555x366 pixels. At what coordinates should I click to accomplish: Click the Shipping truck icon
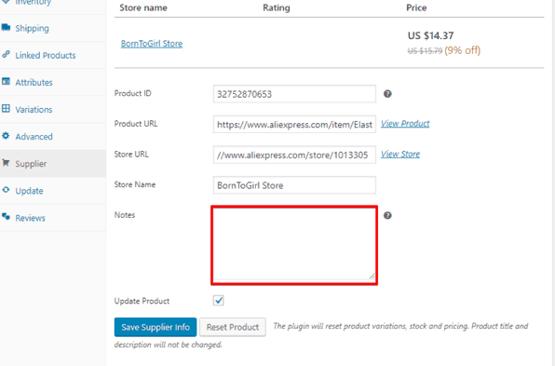[6, 28]
